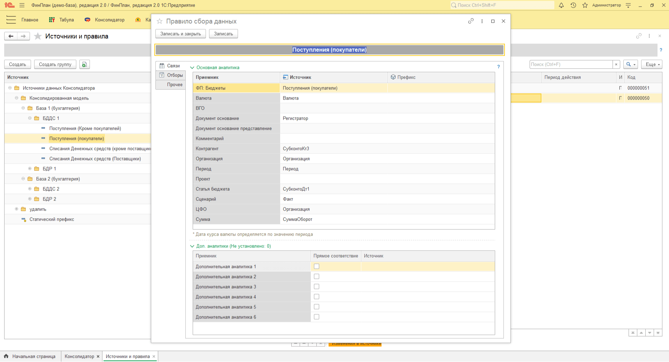Viewport: 669px width, 362px height.
Task: Open the Табула section
Action: coord(62,20)
